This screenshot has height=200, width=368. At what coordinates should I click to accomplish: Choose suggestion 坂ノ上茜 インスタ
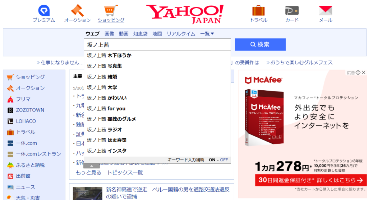[x=157, y=151]
